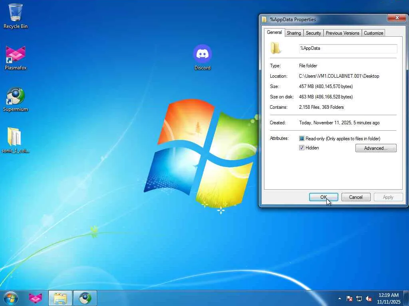The image size is (409, 306).
Task: Launch Plasmafox from the taskbar
Action: pyautogui.click(x=36, y=298)
